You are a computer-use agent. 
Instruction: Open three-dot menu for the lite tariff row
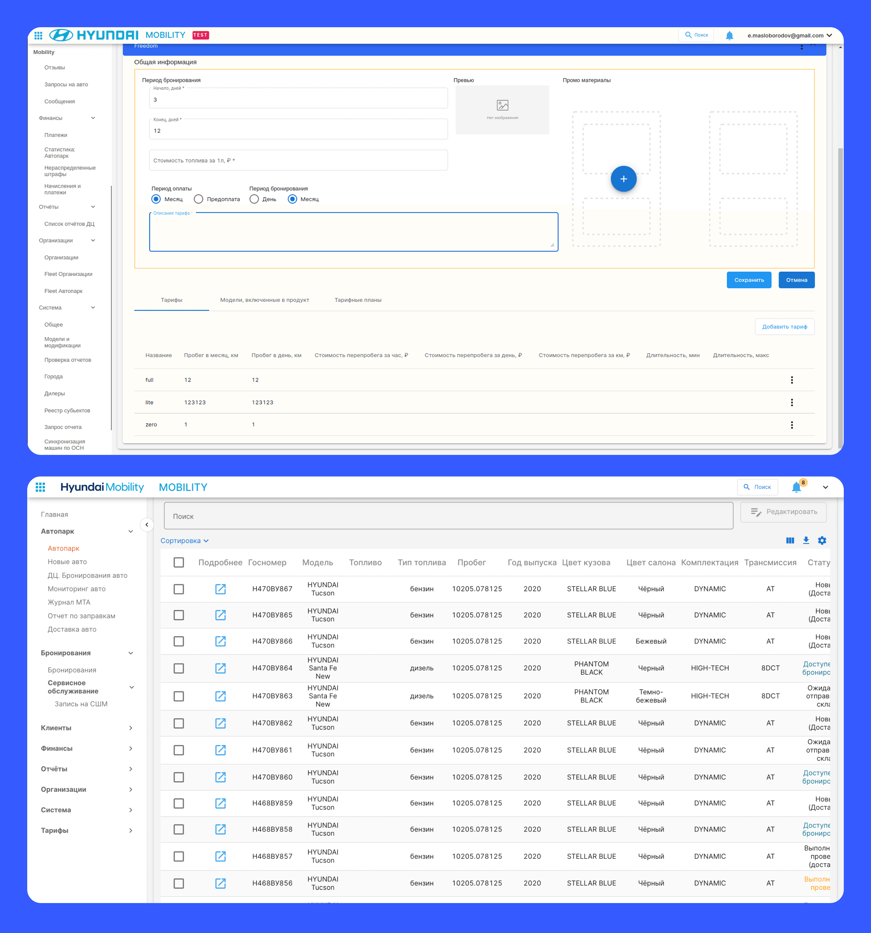coord(791,402)
